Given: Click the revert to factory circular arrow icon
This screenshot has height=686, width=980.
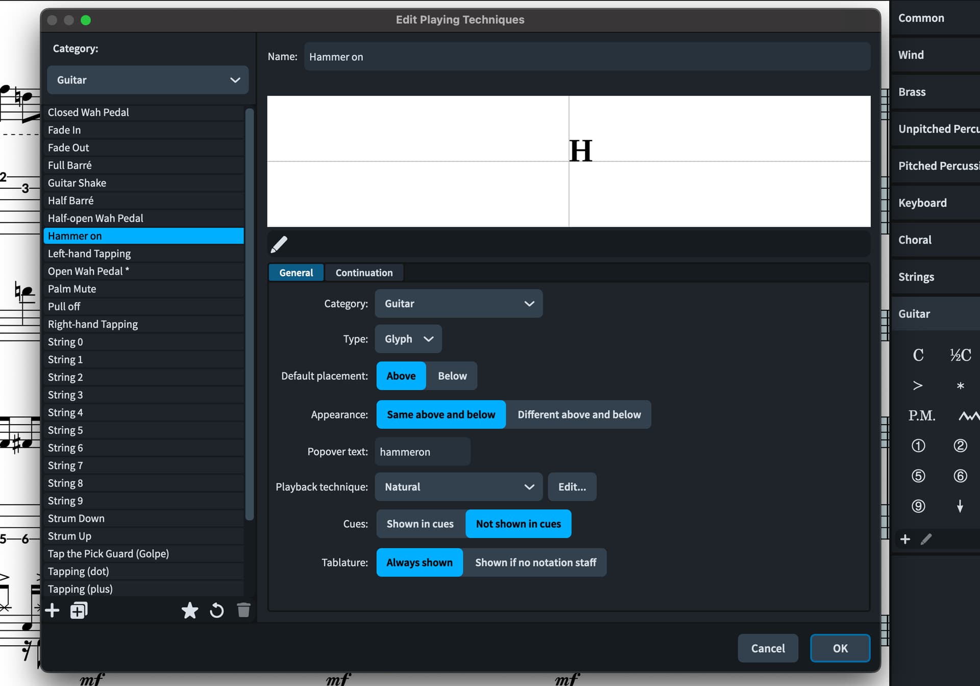Looking at the screenshot, I should (216, 610).
